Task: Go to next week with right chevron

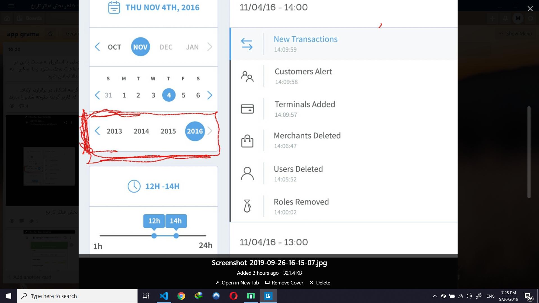Action: click(x=210, y=95)
